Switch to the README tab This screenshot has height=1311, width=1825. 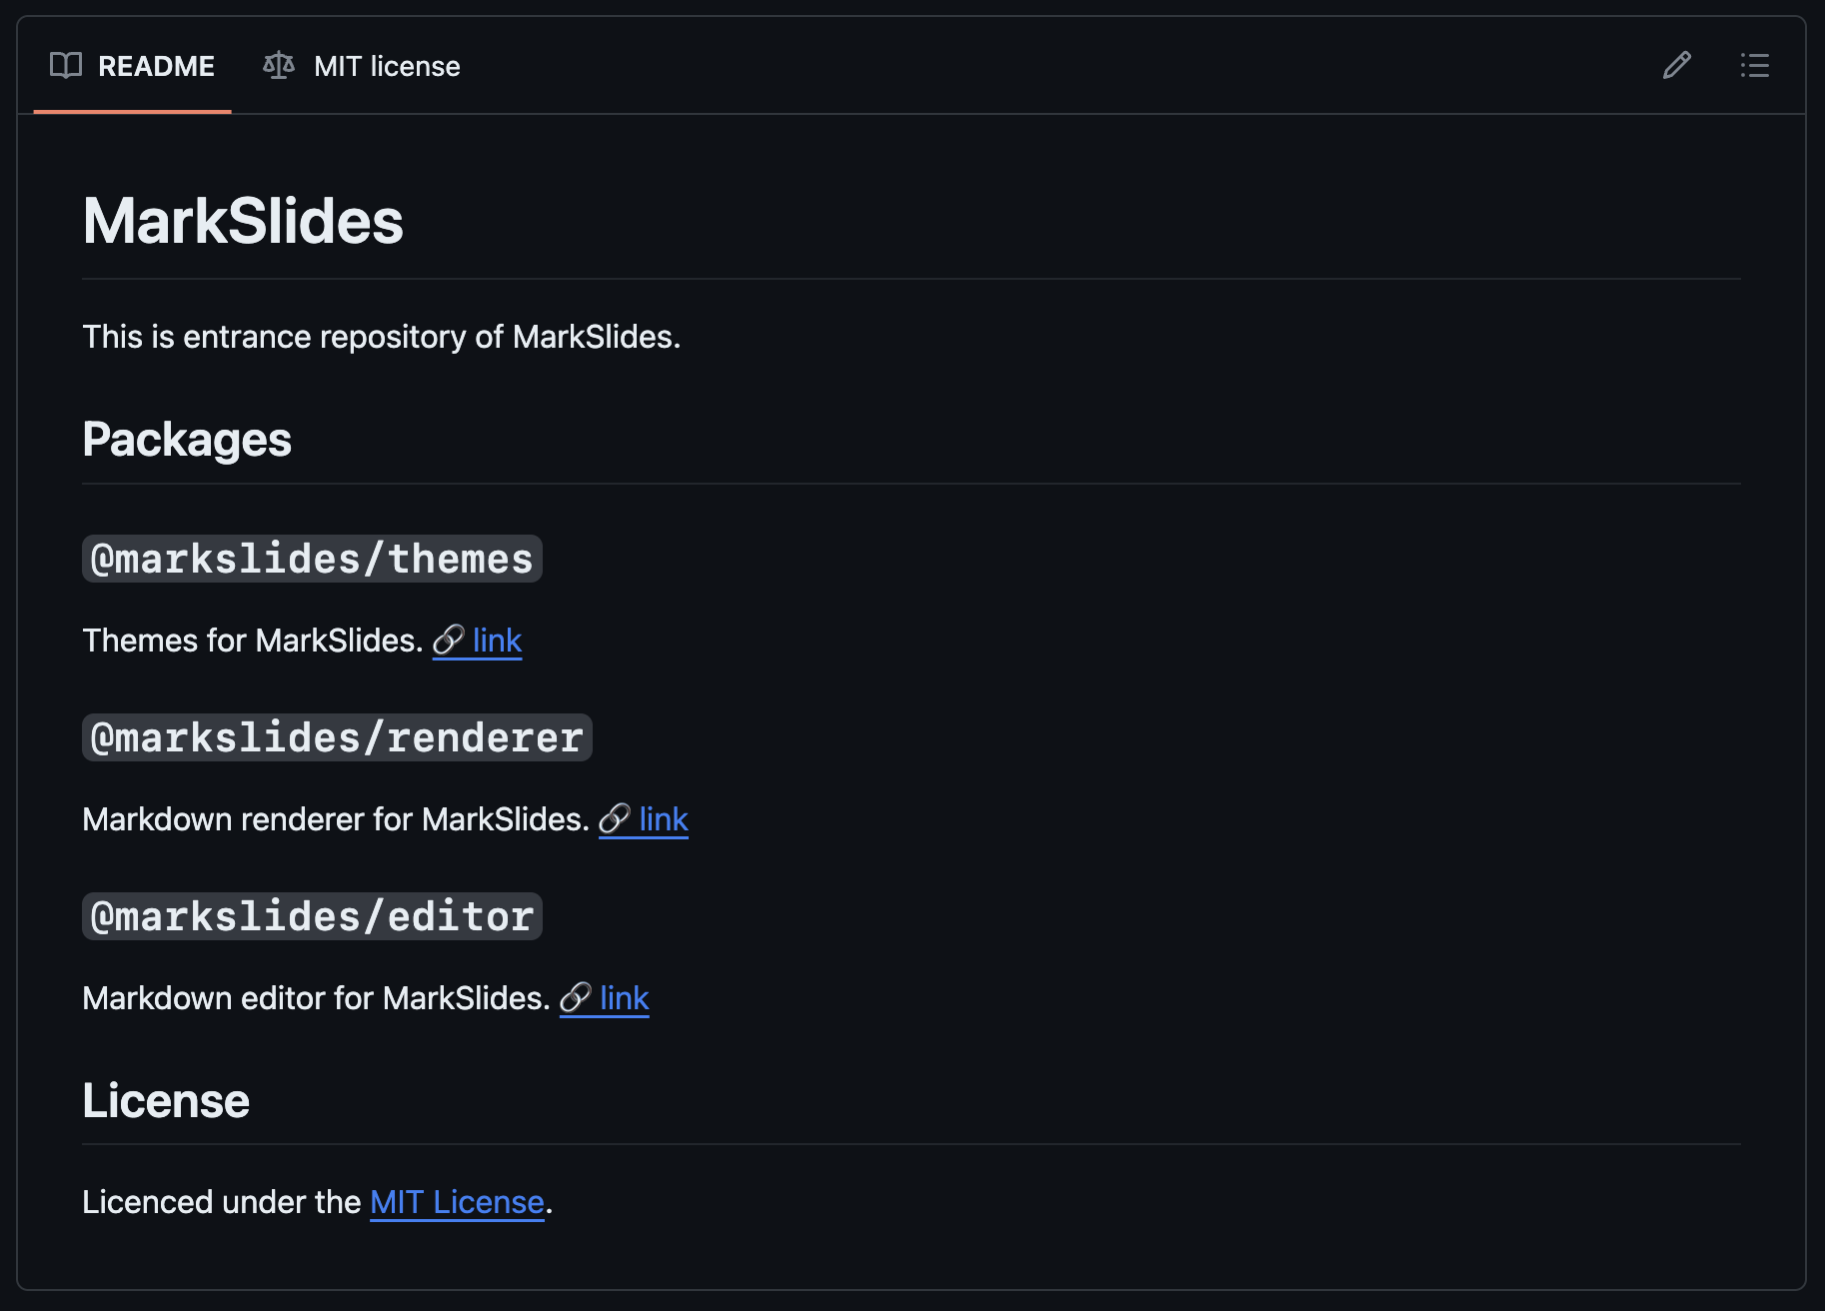pyautogui.click(x=155, y=66)
